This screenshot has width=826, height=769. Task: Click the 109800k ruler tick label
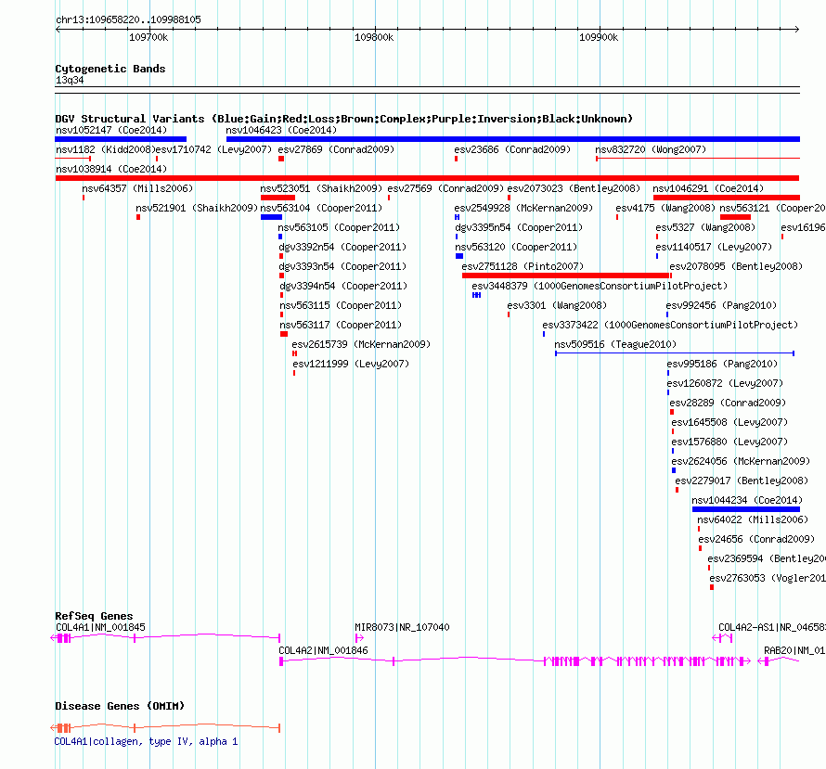tap(374, 38)
